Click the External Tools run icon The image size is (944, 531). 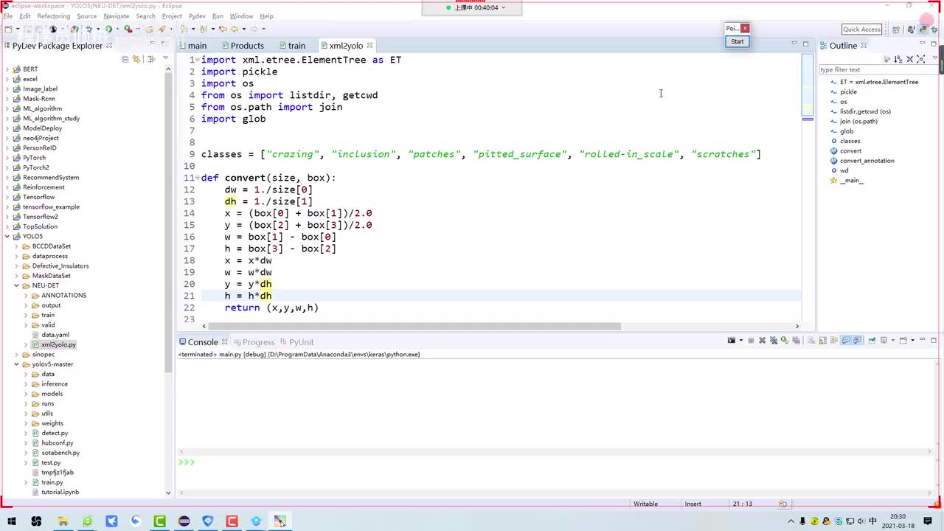click(128, 29)
